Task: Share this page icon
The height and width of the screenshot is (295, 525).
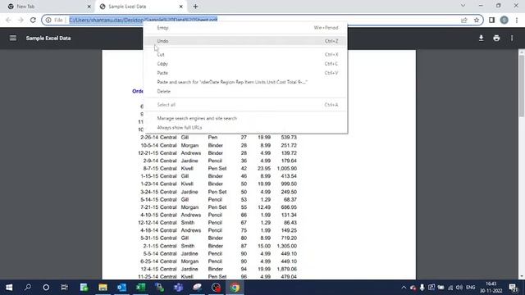Action: pyautogui.click(x=463, y=20)
